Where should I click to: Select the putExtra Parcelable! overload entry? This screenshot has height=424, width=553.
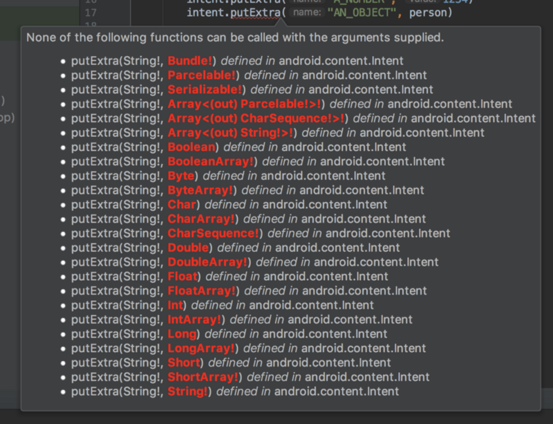[x=249, y=75]
